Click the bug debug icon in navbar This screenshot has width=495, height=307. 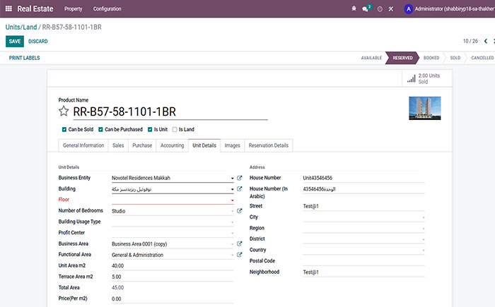coord(354,9)
